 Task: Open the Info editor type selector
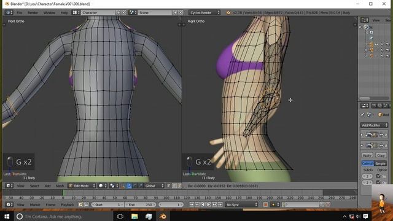[x=9, y=12]
